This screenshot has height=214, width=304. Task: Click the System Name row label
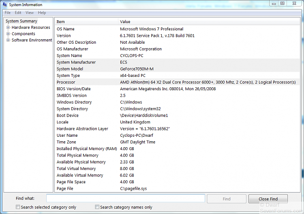click(x=69, y=56)
